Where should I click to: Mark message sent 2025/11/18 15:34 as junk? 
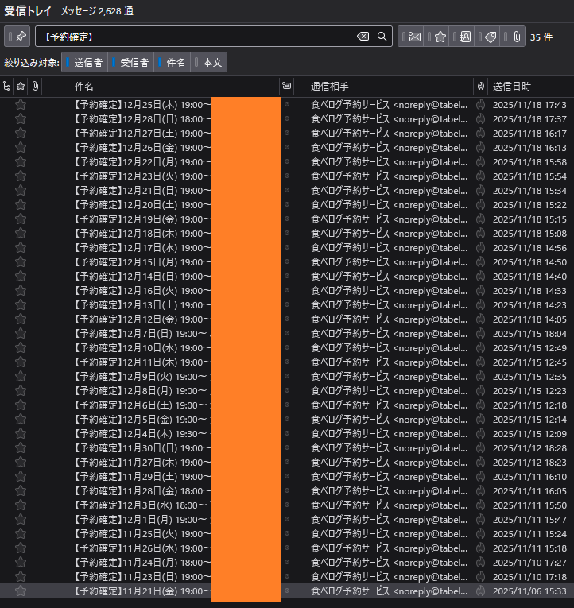[480, 191]
